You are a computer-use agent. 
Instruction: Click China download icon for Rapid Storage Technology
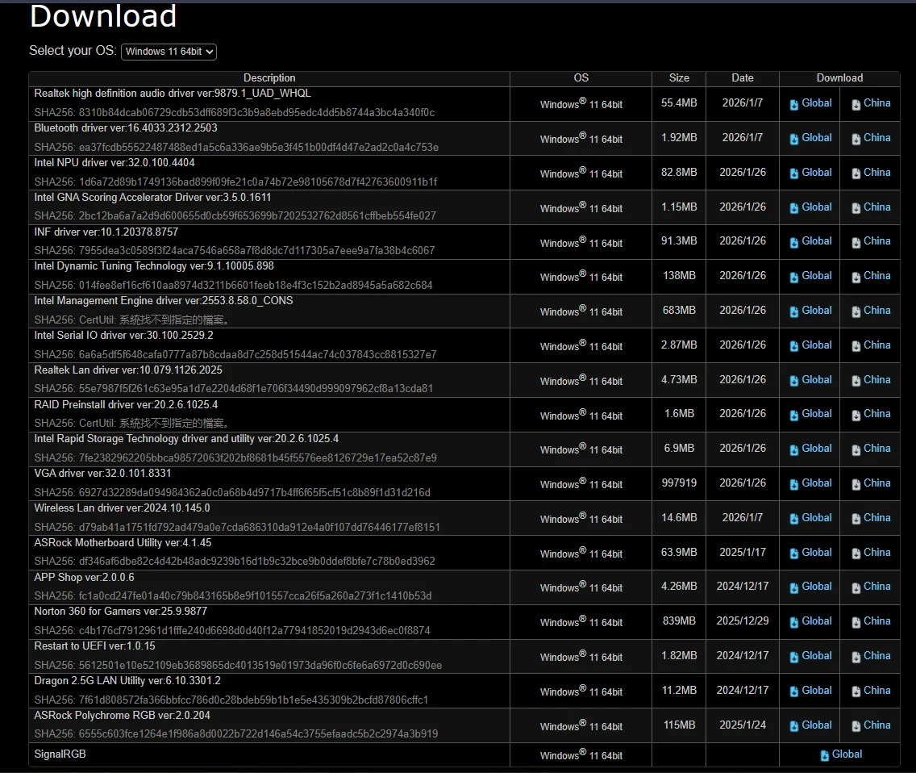click(856, 449)
